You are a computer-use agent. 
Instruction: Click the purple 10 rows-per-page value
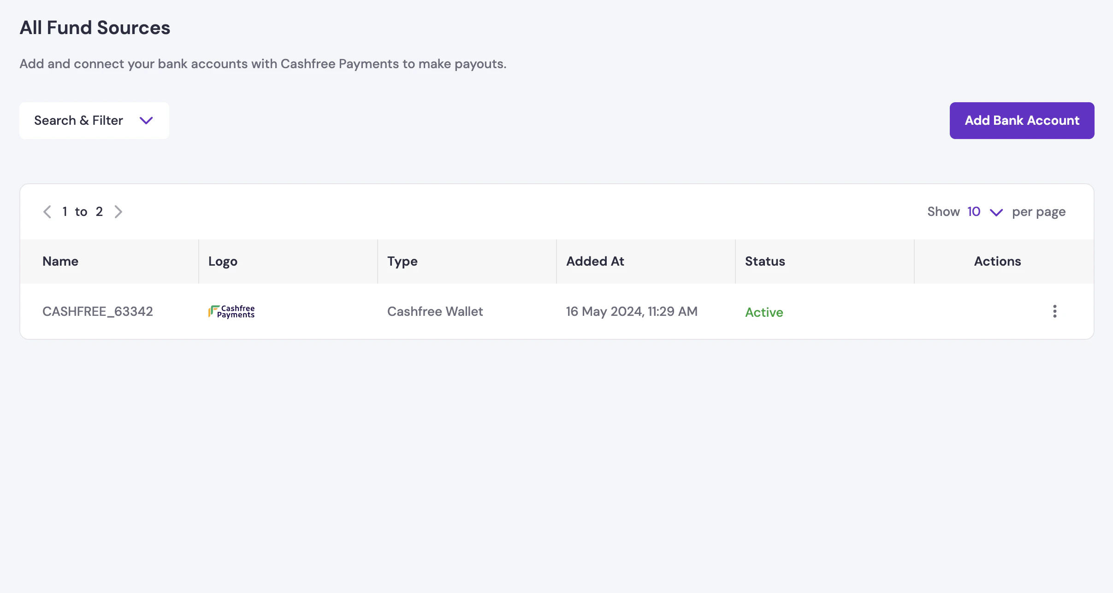(x=973, y=212)
